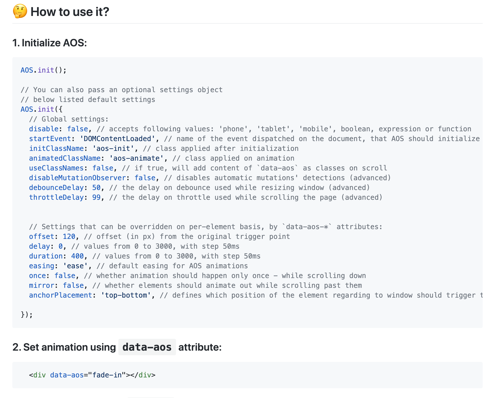Click the debounceDelay value 50

[96, 187]
